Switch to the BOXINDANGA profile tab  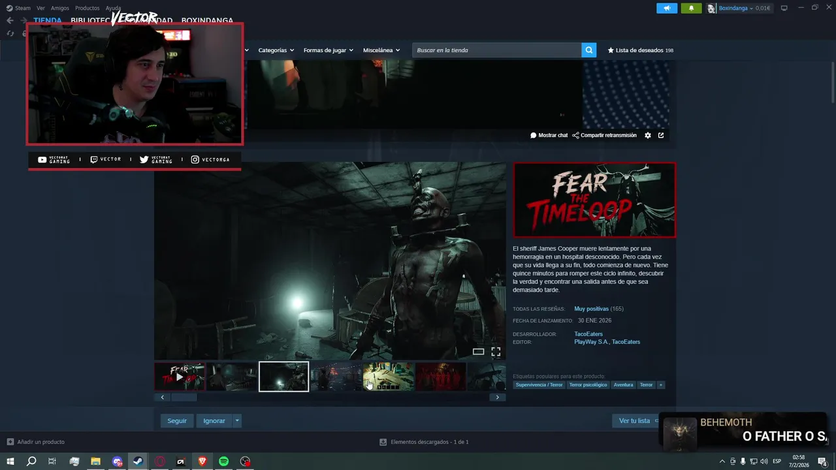pos(207,20)
